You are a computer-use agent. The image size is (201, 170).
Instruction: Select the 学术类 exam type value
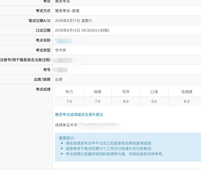pos(61,50)
